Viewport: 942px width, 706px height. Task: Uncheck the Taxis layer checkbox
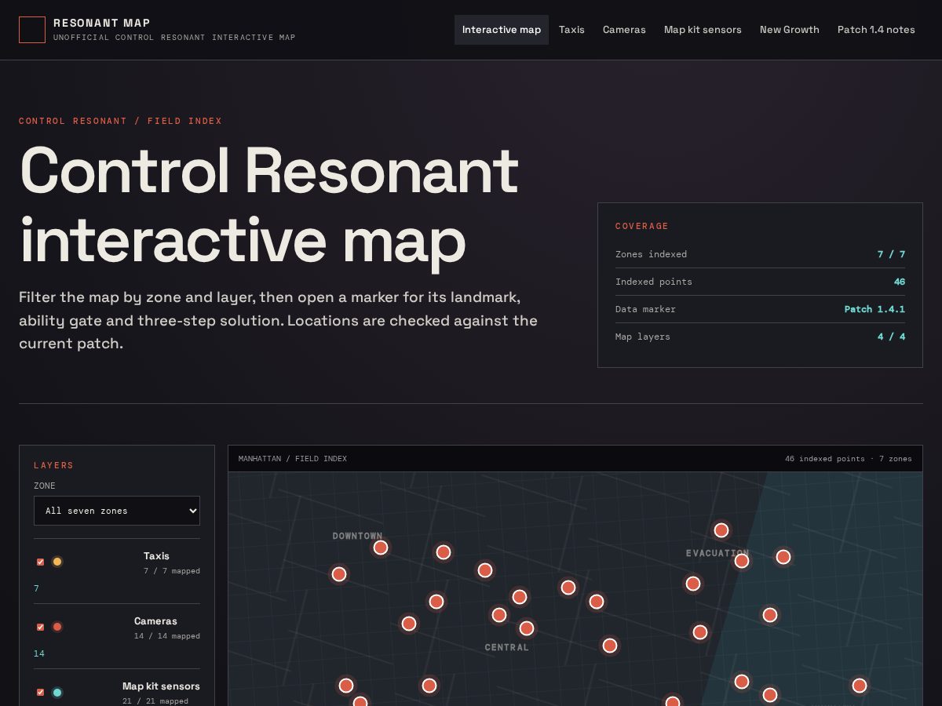(40, 562)
